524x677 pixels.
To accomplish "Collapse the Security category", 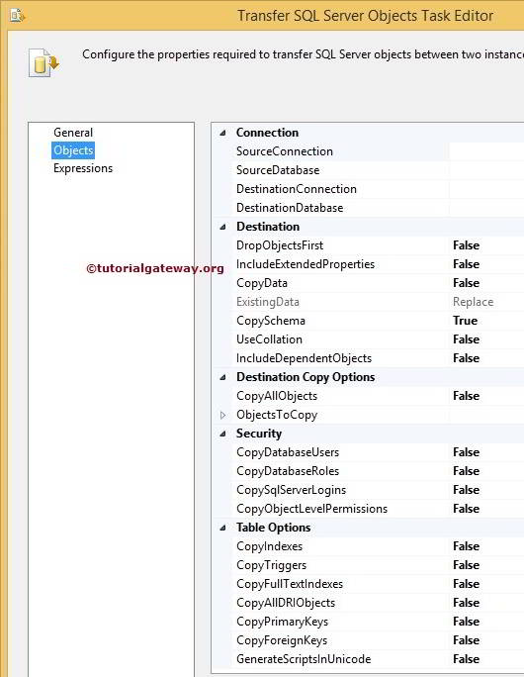I will [223, 434].
